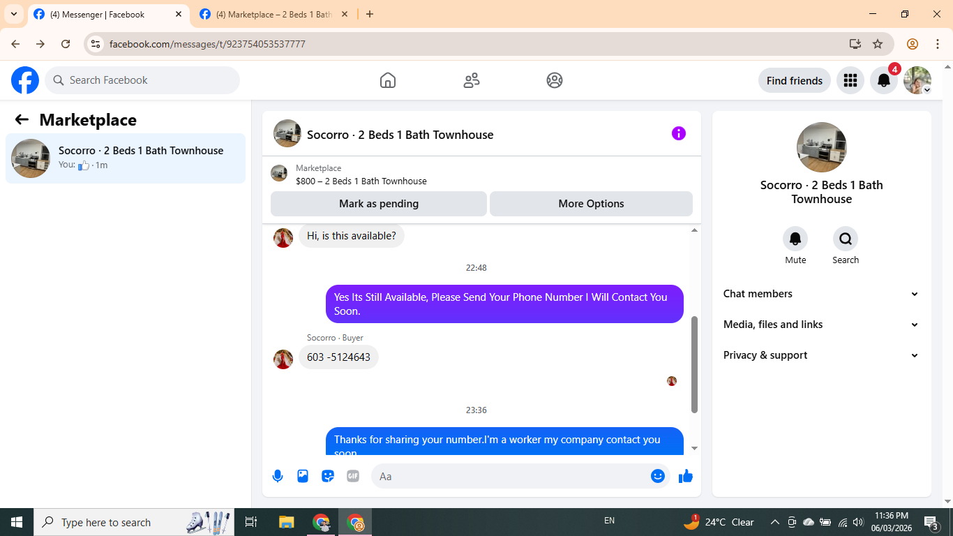This screenshot has height=536, width=953.
Task: Install app icon in address bar
Action: 855,44
